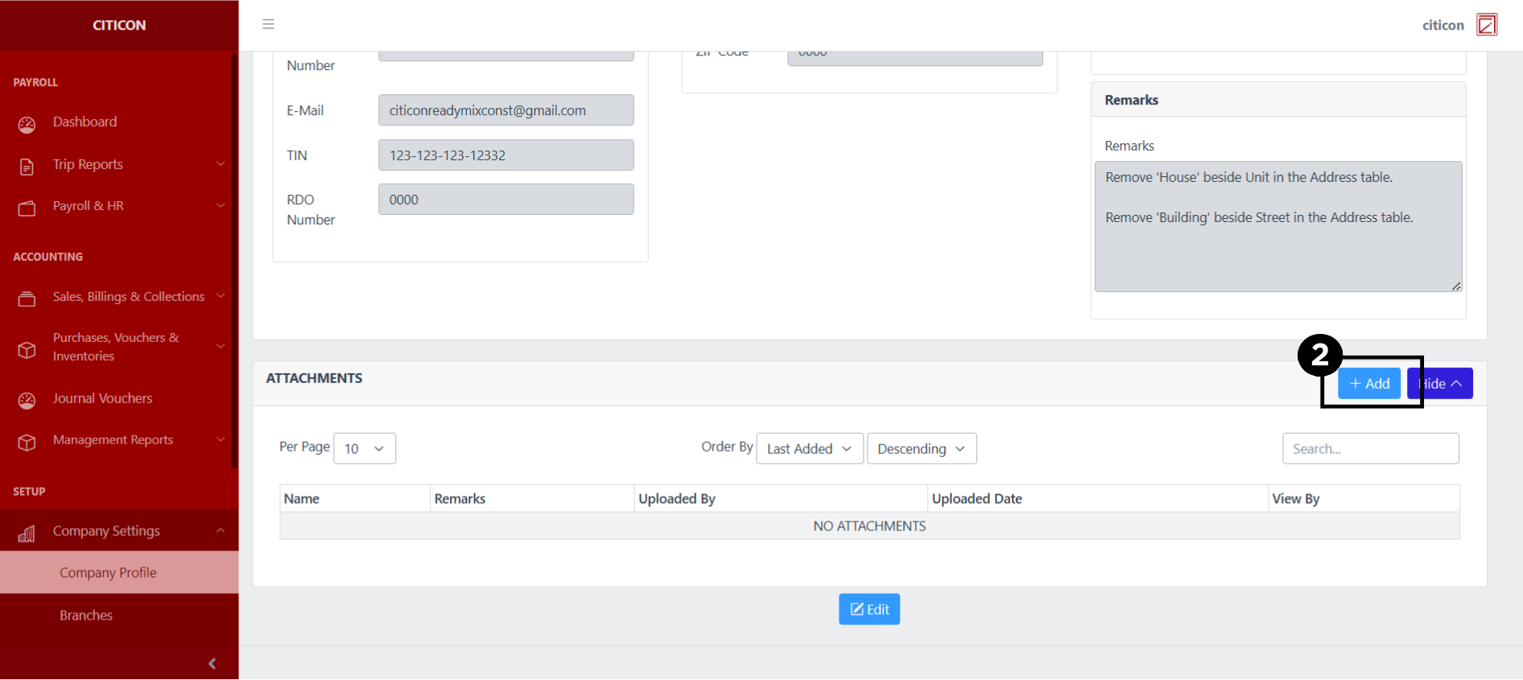Screen dimensions: 1523x680
Task: Open the Branches menu item
Action: [86, 615]
